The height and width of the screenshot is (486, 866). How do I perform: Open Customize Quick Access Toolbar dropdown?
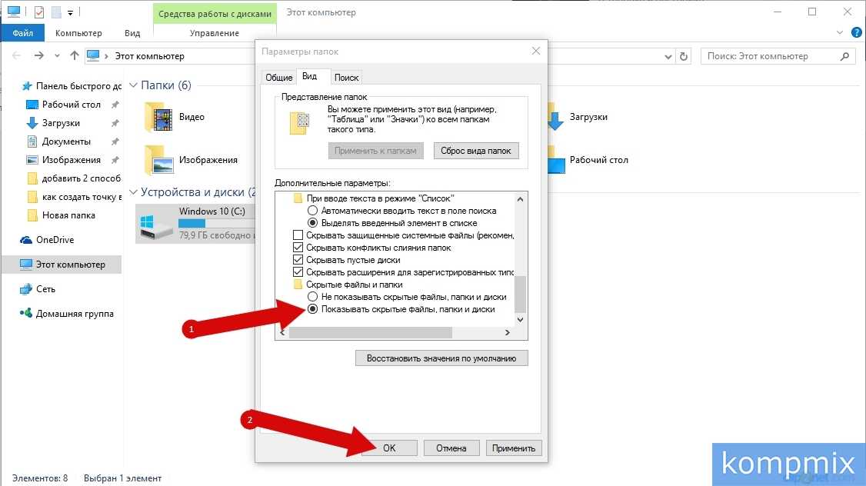tap(70, 12)
